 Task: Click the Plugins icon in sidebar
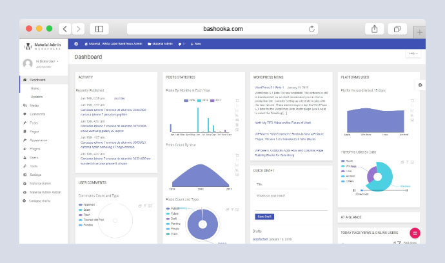25,149
